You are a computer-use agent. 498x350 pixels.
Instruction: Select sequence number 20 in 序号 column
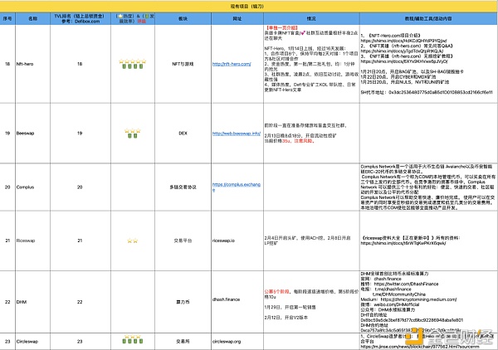[x=7, y=187]
